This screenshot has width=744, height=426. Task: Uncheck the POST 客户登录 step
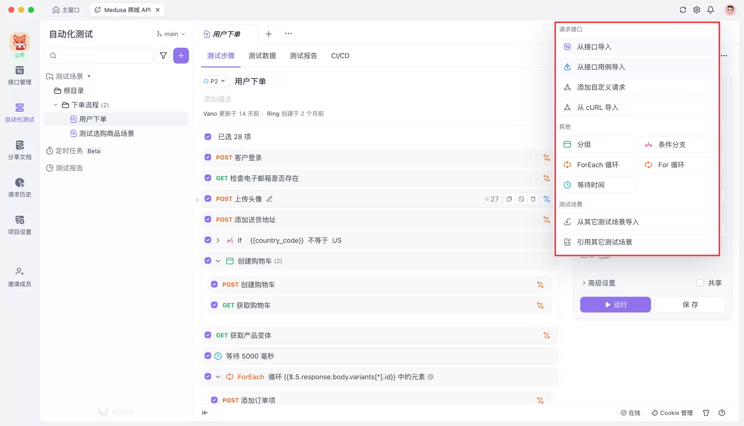click(208, 158)
